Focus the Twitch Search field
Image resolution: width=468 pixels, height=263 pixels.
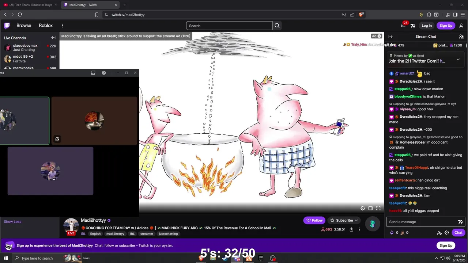[x=229, y=26]
